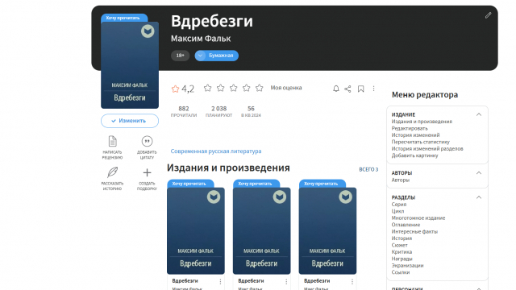Click the Написать рецензию document icon

(x=113, y=142)
